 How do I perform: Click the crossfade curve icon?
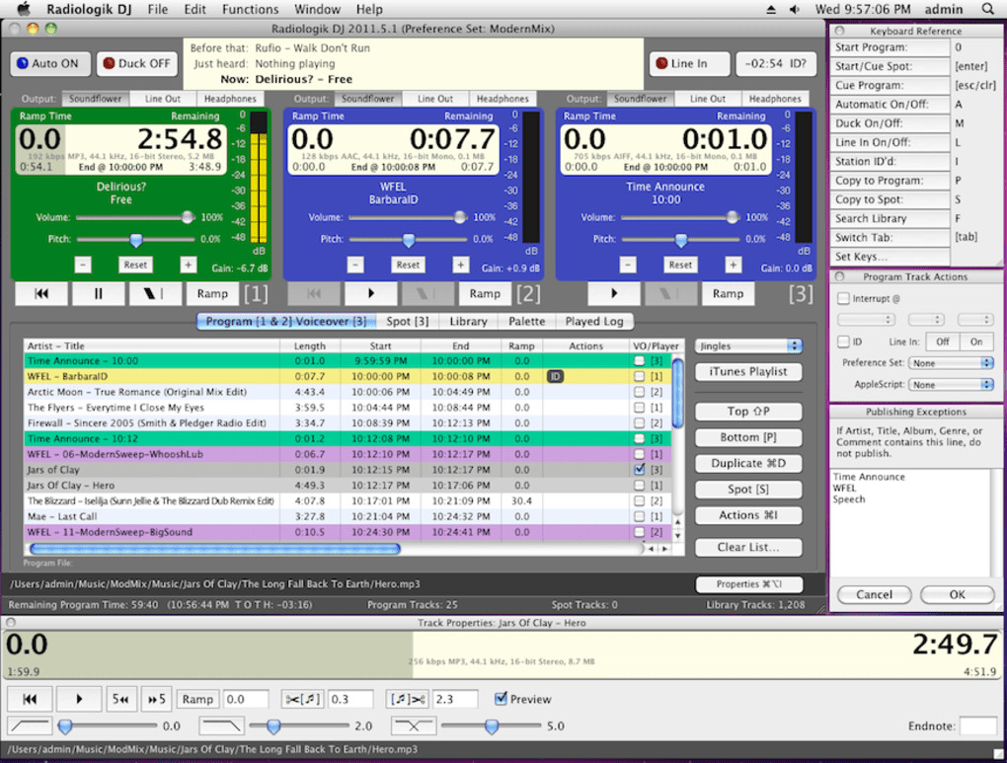413,726
